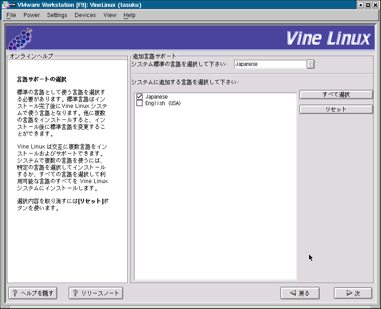Click the Vine Linux title text in banner

pos(328,38)
